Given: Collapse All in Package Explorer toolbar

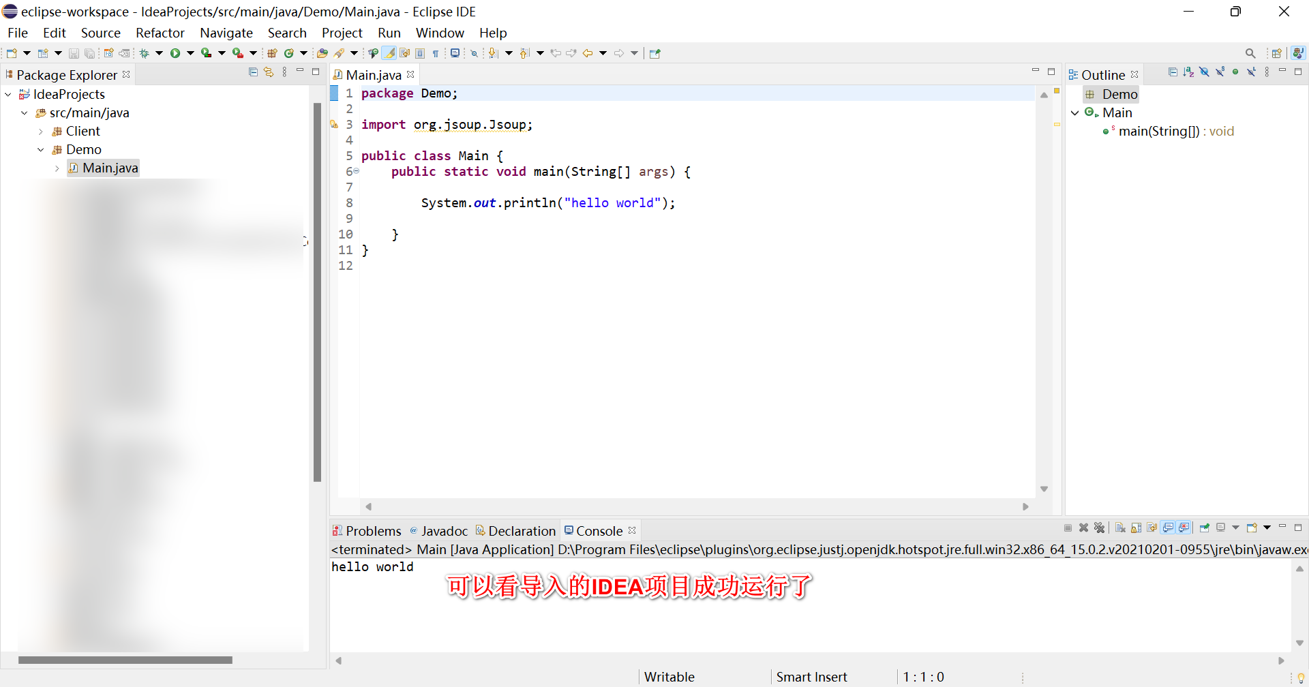Looking at the screenshot, I should click(x=254, y=72).
